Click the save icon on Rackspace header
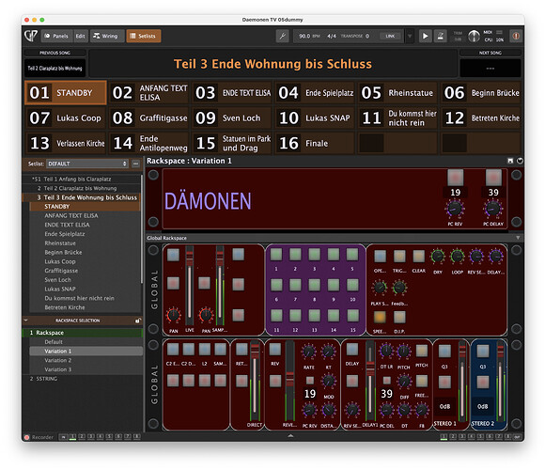545x470 pixels. coord(510,161)
